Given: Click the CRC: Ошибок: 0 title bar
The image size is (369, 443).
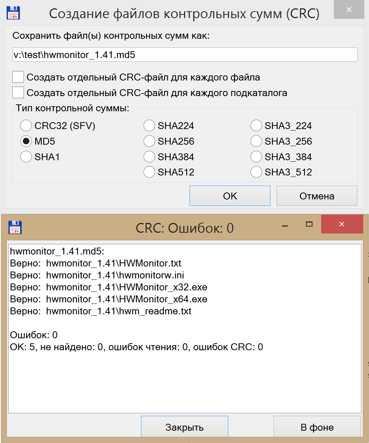Looking at the screenshot, I should pyautogui.click(x=184, y=228).
